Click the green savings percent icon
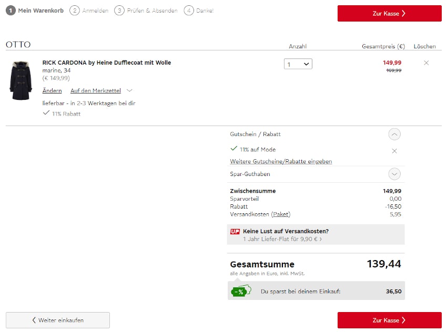The height and width of the screenshot is (332, 447). pyautogui.click(x=239, y=292)
